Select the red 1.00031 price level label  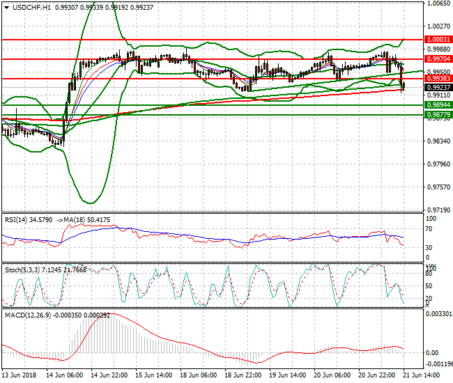pyautogui.click(x=438, y=40)
